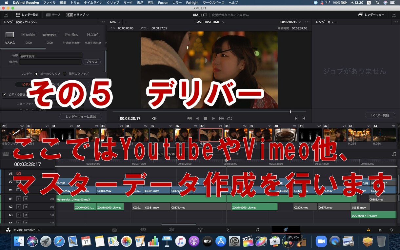Expand the top-left panel dropdown button
This screenshot has height=250, width=400.
click(x=6, y=15)
